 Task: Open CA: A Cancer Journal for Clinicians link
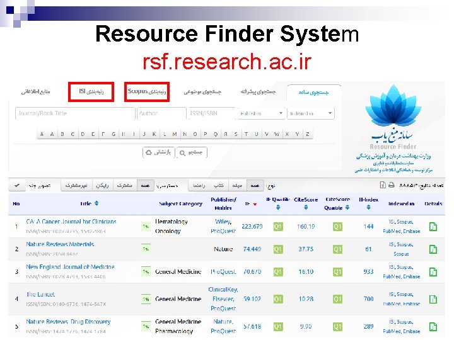tap(71, 222)
